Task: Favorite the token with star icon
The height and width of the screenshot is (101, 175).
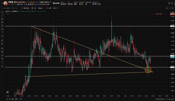Action: (x=2, y=3)
